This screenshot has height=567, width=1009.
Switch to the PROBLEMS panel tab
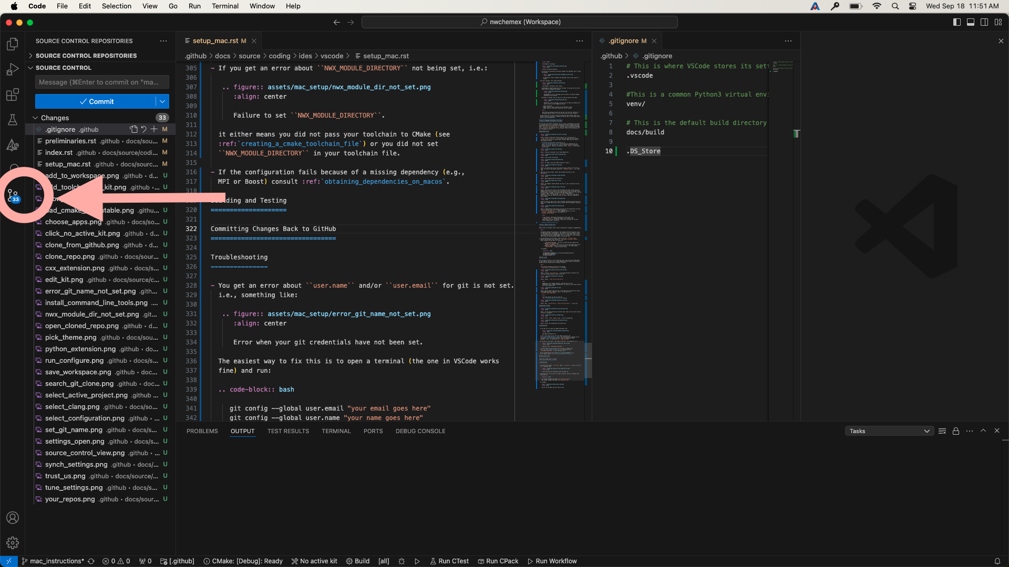(202, 431)
